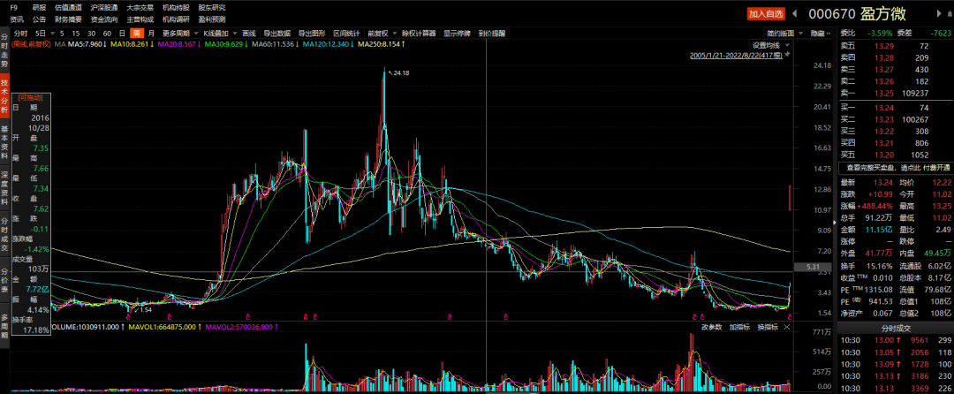Open the 分时成交 side tab
Image resolution: width=954 pixels, height=394 pixels.
[5, 233]
